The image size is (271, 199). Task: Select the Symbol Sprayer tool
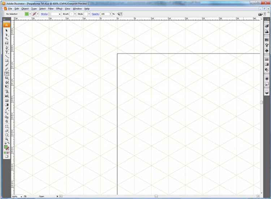[7, 92]
